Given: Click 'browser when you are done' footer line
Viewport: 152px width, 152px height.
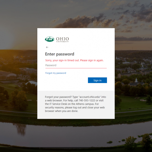Looking at the screenshot, I should point(62,111).
